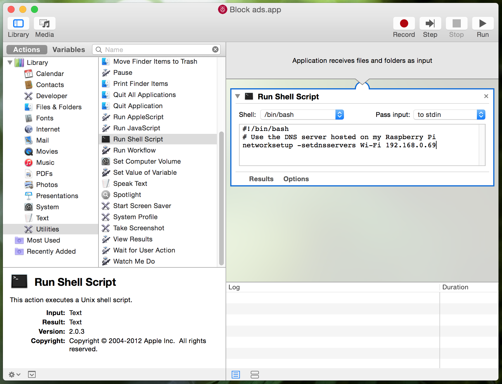The width and height of the screenshot is (502, 384).
Task: Click the Duration column header
Action: (x=469, y=287)
